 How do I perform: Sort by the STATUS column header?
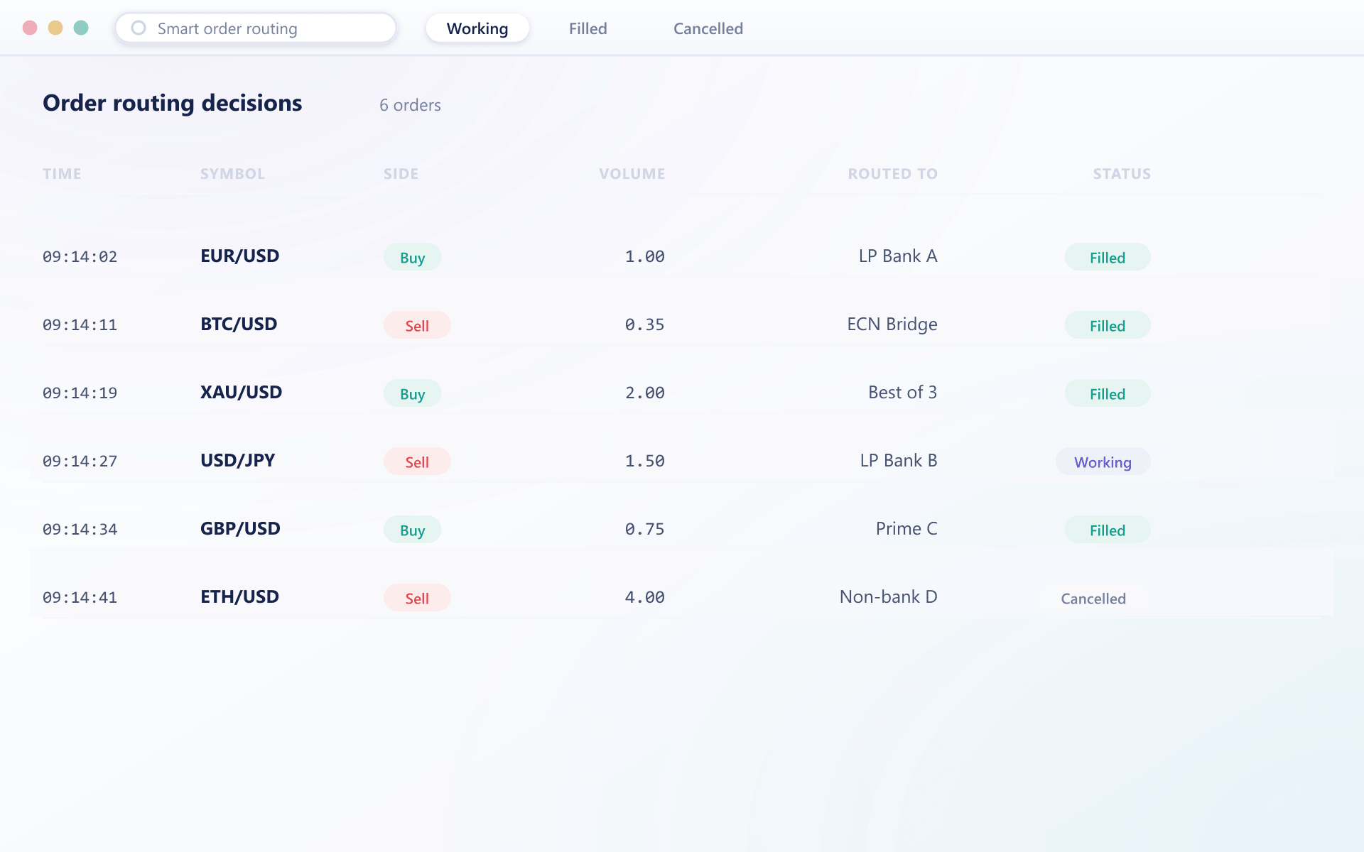[1122, 174]
